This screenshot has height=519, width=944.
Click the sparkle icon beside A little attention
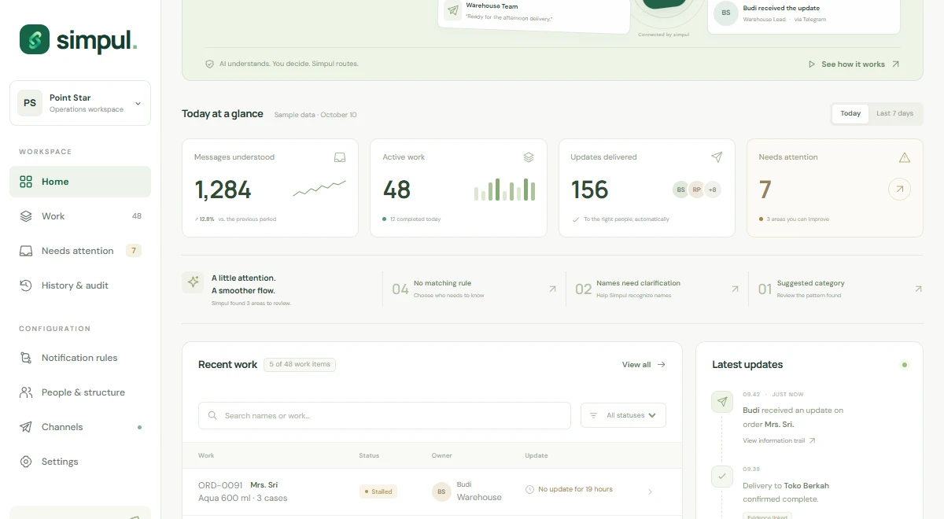click(193, 282)
